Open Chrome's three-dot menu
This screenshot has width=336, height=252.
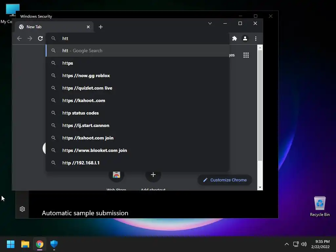tap(256, 38)
